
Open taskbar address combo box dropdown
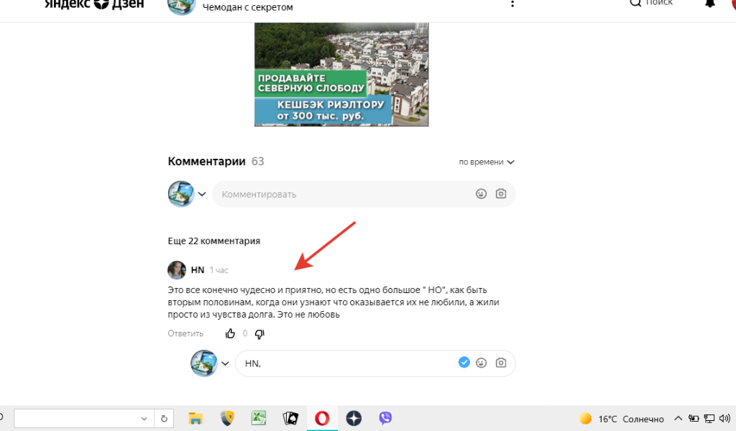click(x=144, y=419)
